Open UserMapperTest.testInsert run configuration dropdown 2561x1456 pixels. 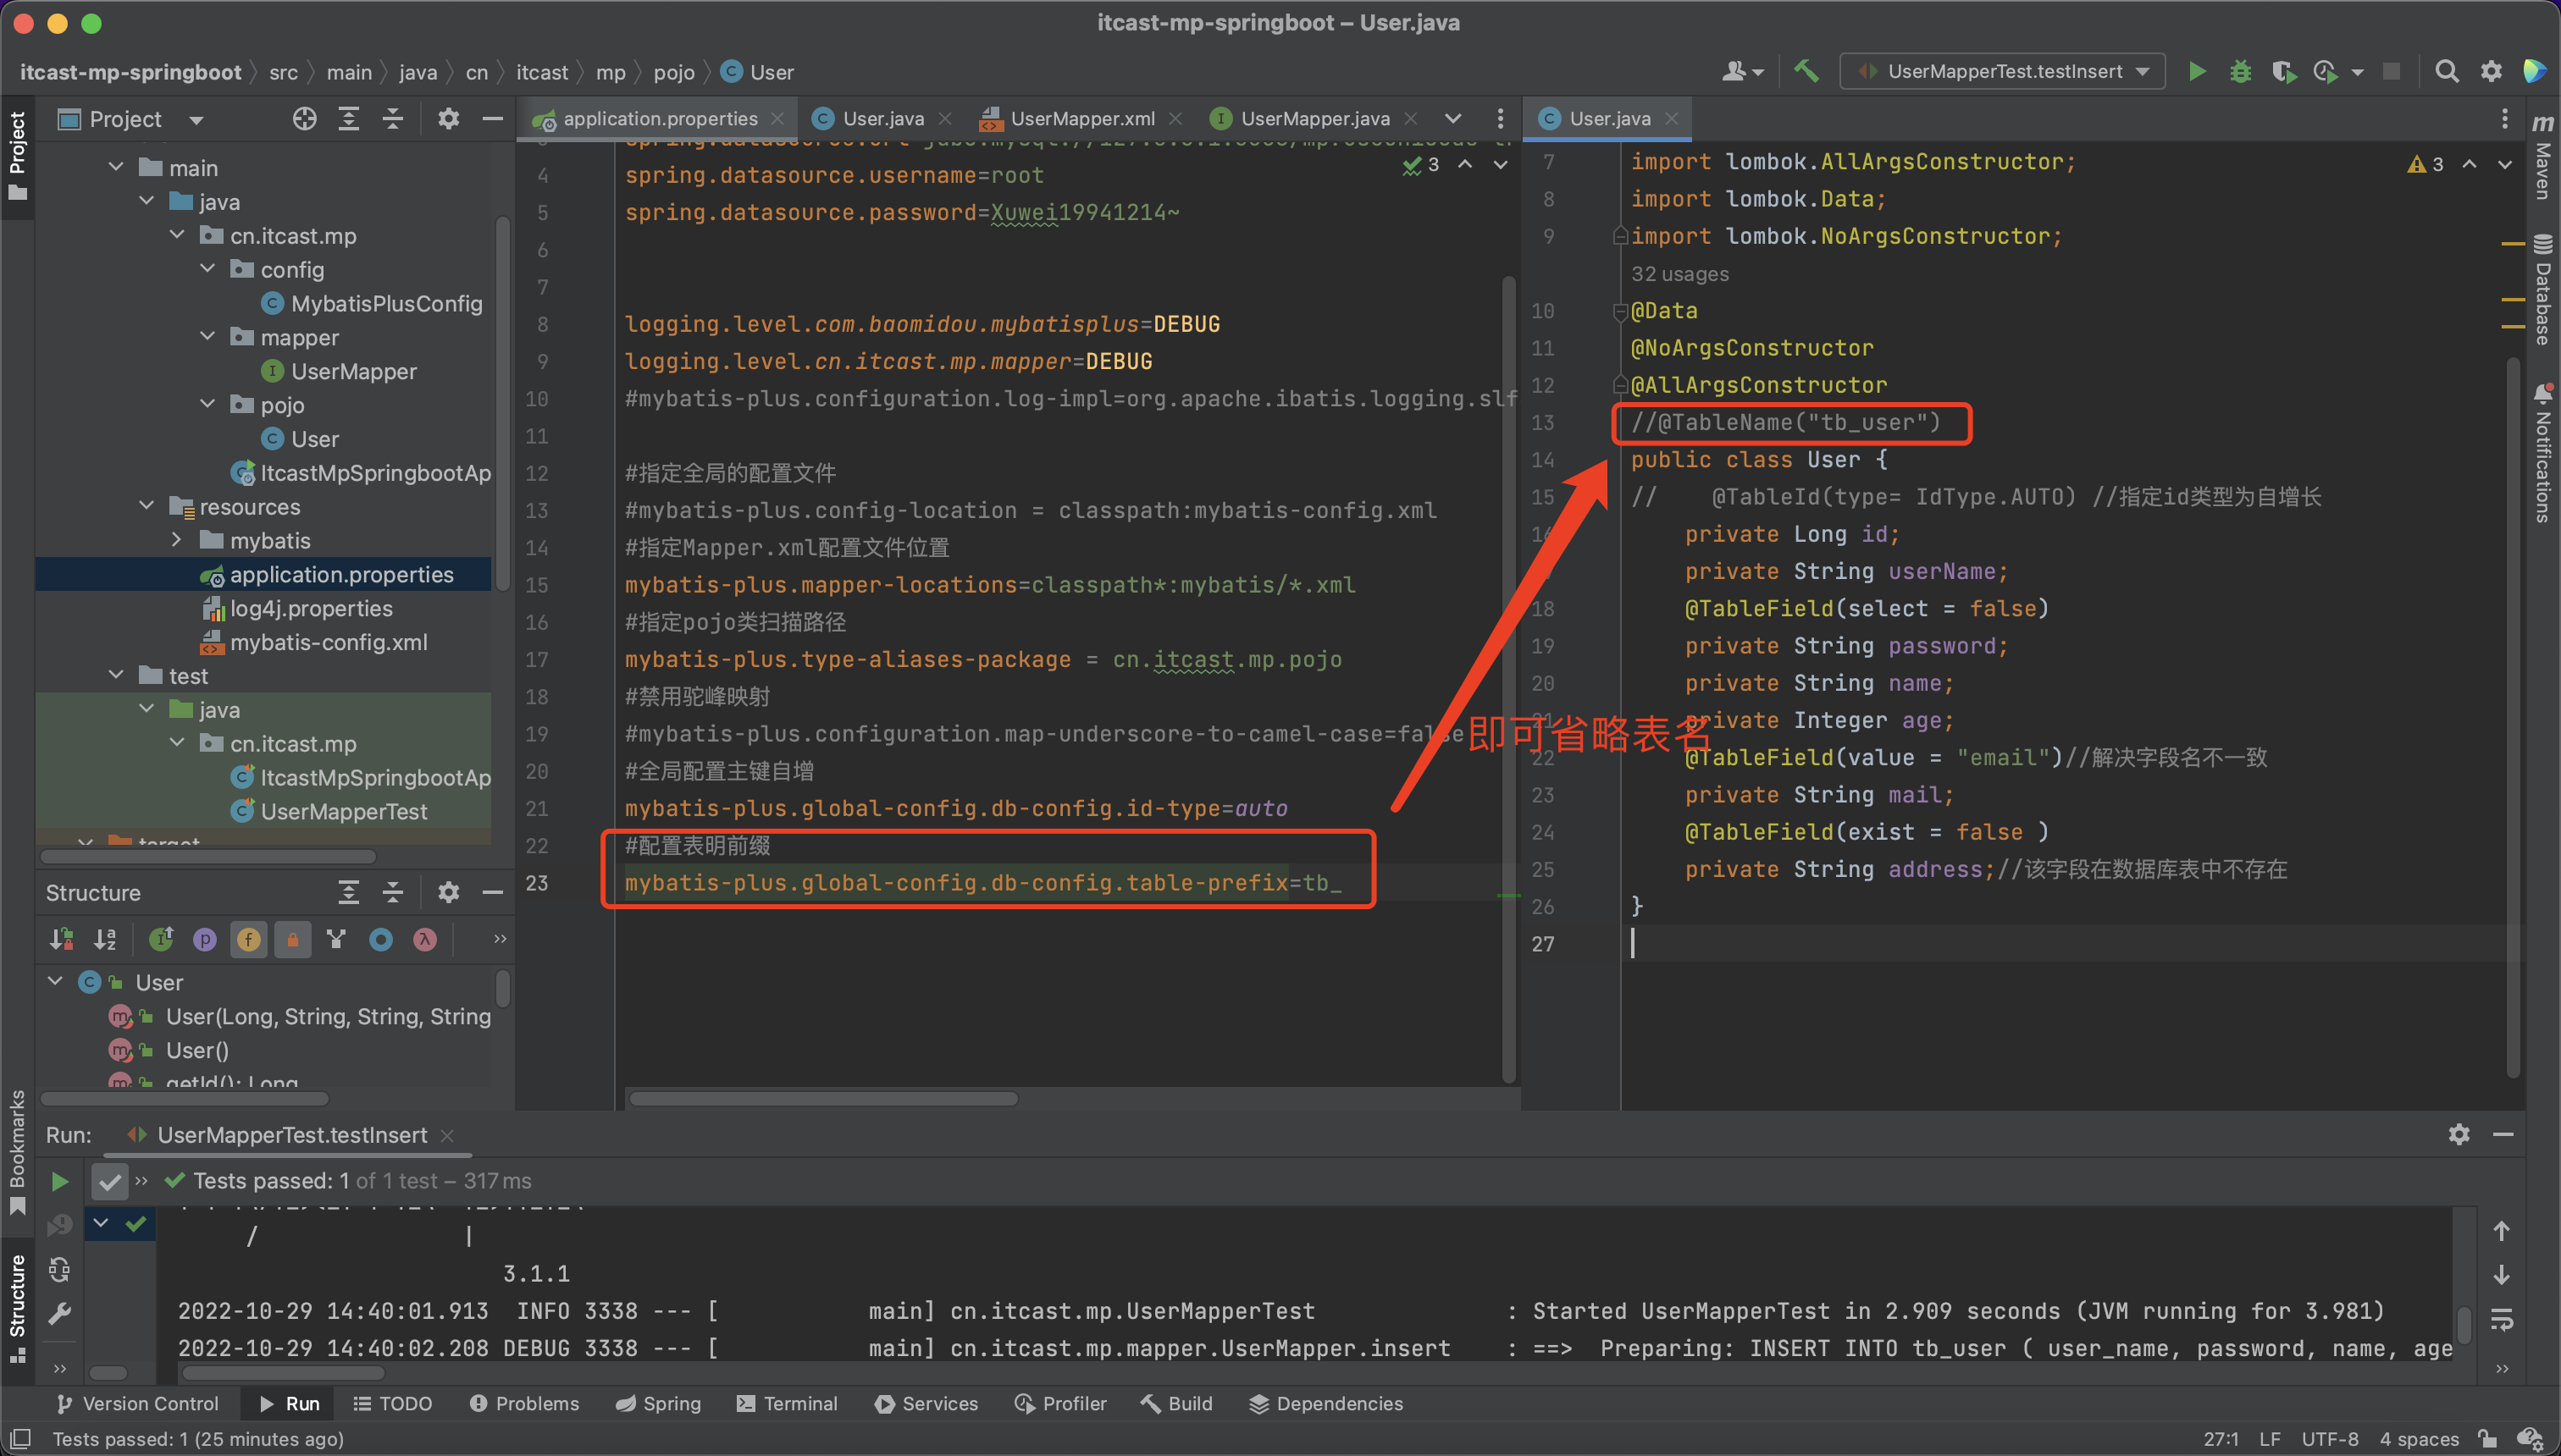2003,72
